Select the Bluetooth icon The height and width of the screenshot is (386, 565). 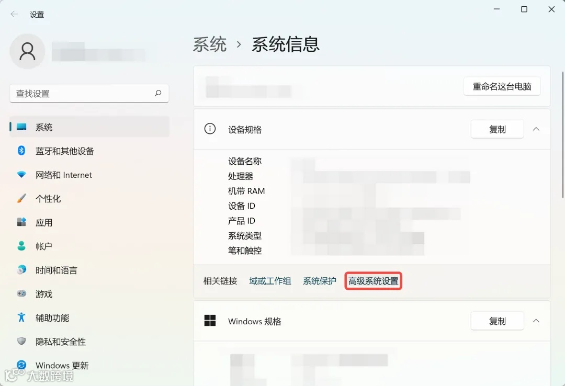tap(21, 151)
